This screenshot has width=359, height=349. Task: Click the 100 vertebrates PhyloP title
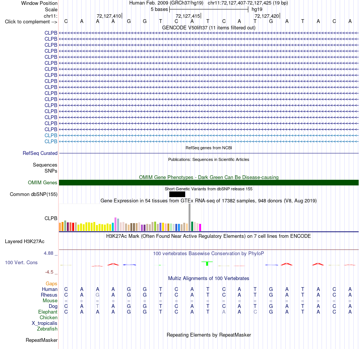209,254
